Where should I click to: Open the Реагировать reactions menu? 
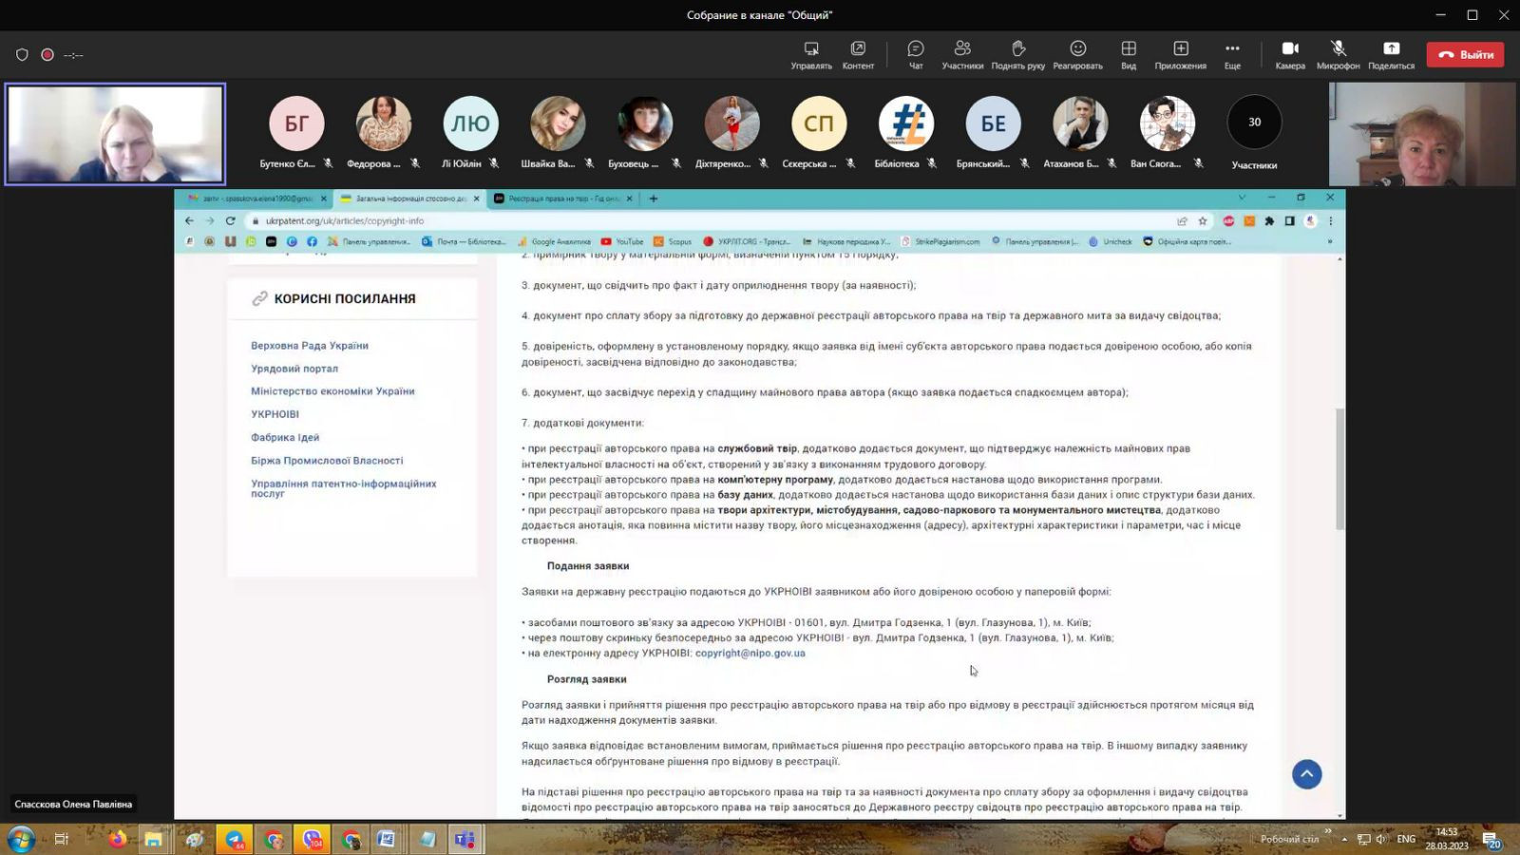pyautogui.click(x=1077, y=55)
